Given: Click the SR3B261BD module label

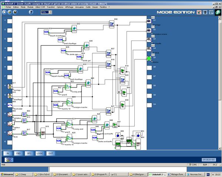Looking at the screenshot, I should tap(208, 160).
